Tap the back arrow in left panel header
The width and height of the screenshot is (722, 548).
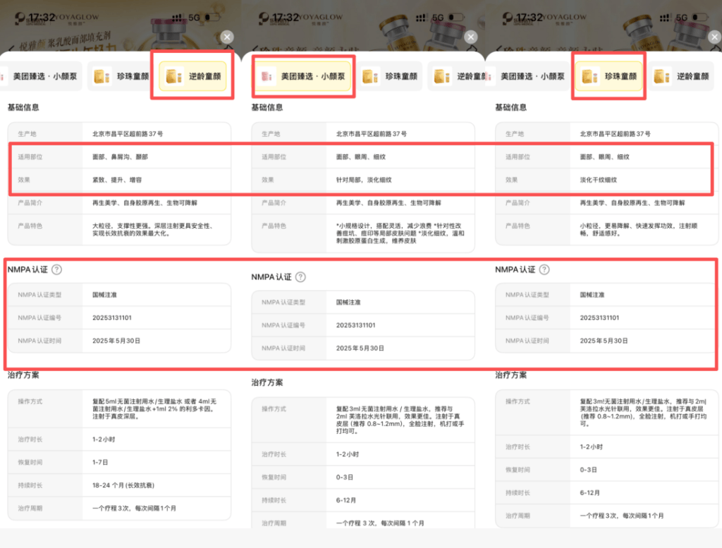(x=12, y=48)
